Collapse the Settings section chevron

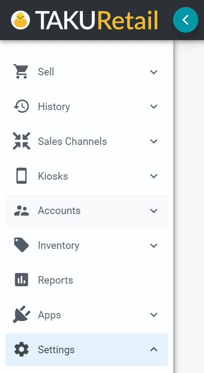pos(154,349)
